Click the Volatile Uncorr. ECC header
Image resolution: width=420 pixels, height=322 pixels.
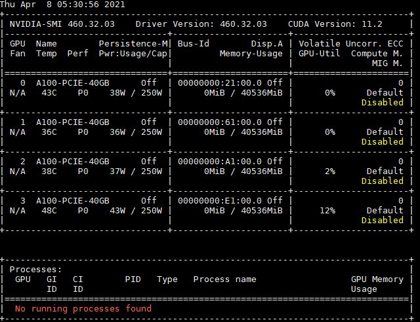pyautogui.click(x=351, y=44)
